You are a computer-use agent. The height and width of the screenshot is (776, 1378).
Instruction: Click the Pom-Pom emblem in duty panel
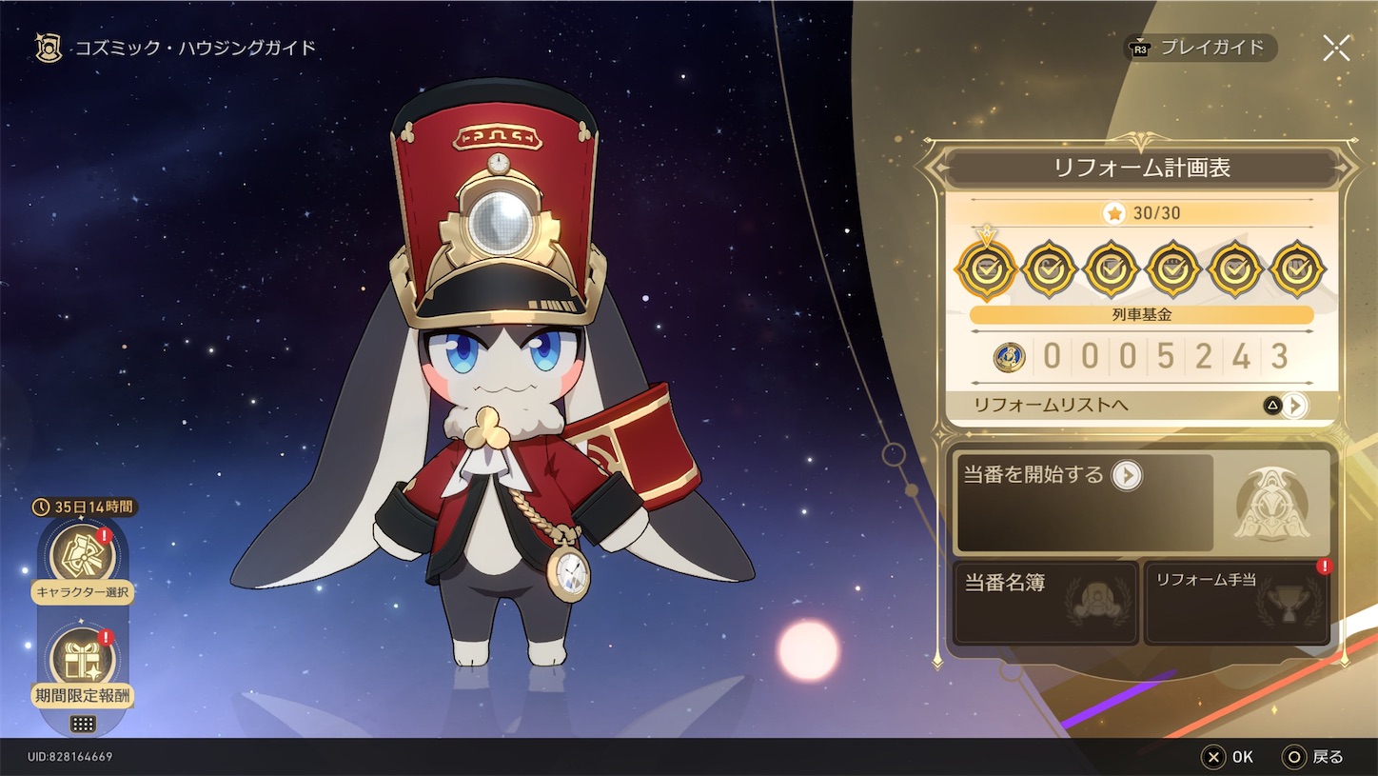coord(1270,503)
